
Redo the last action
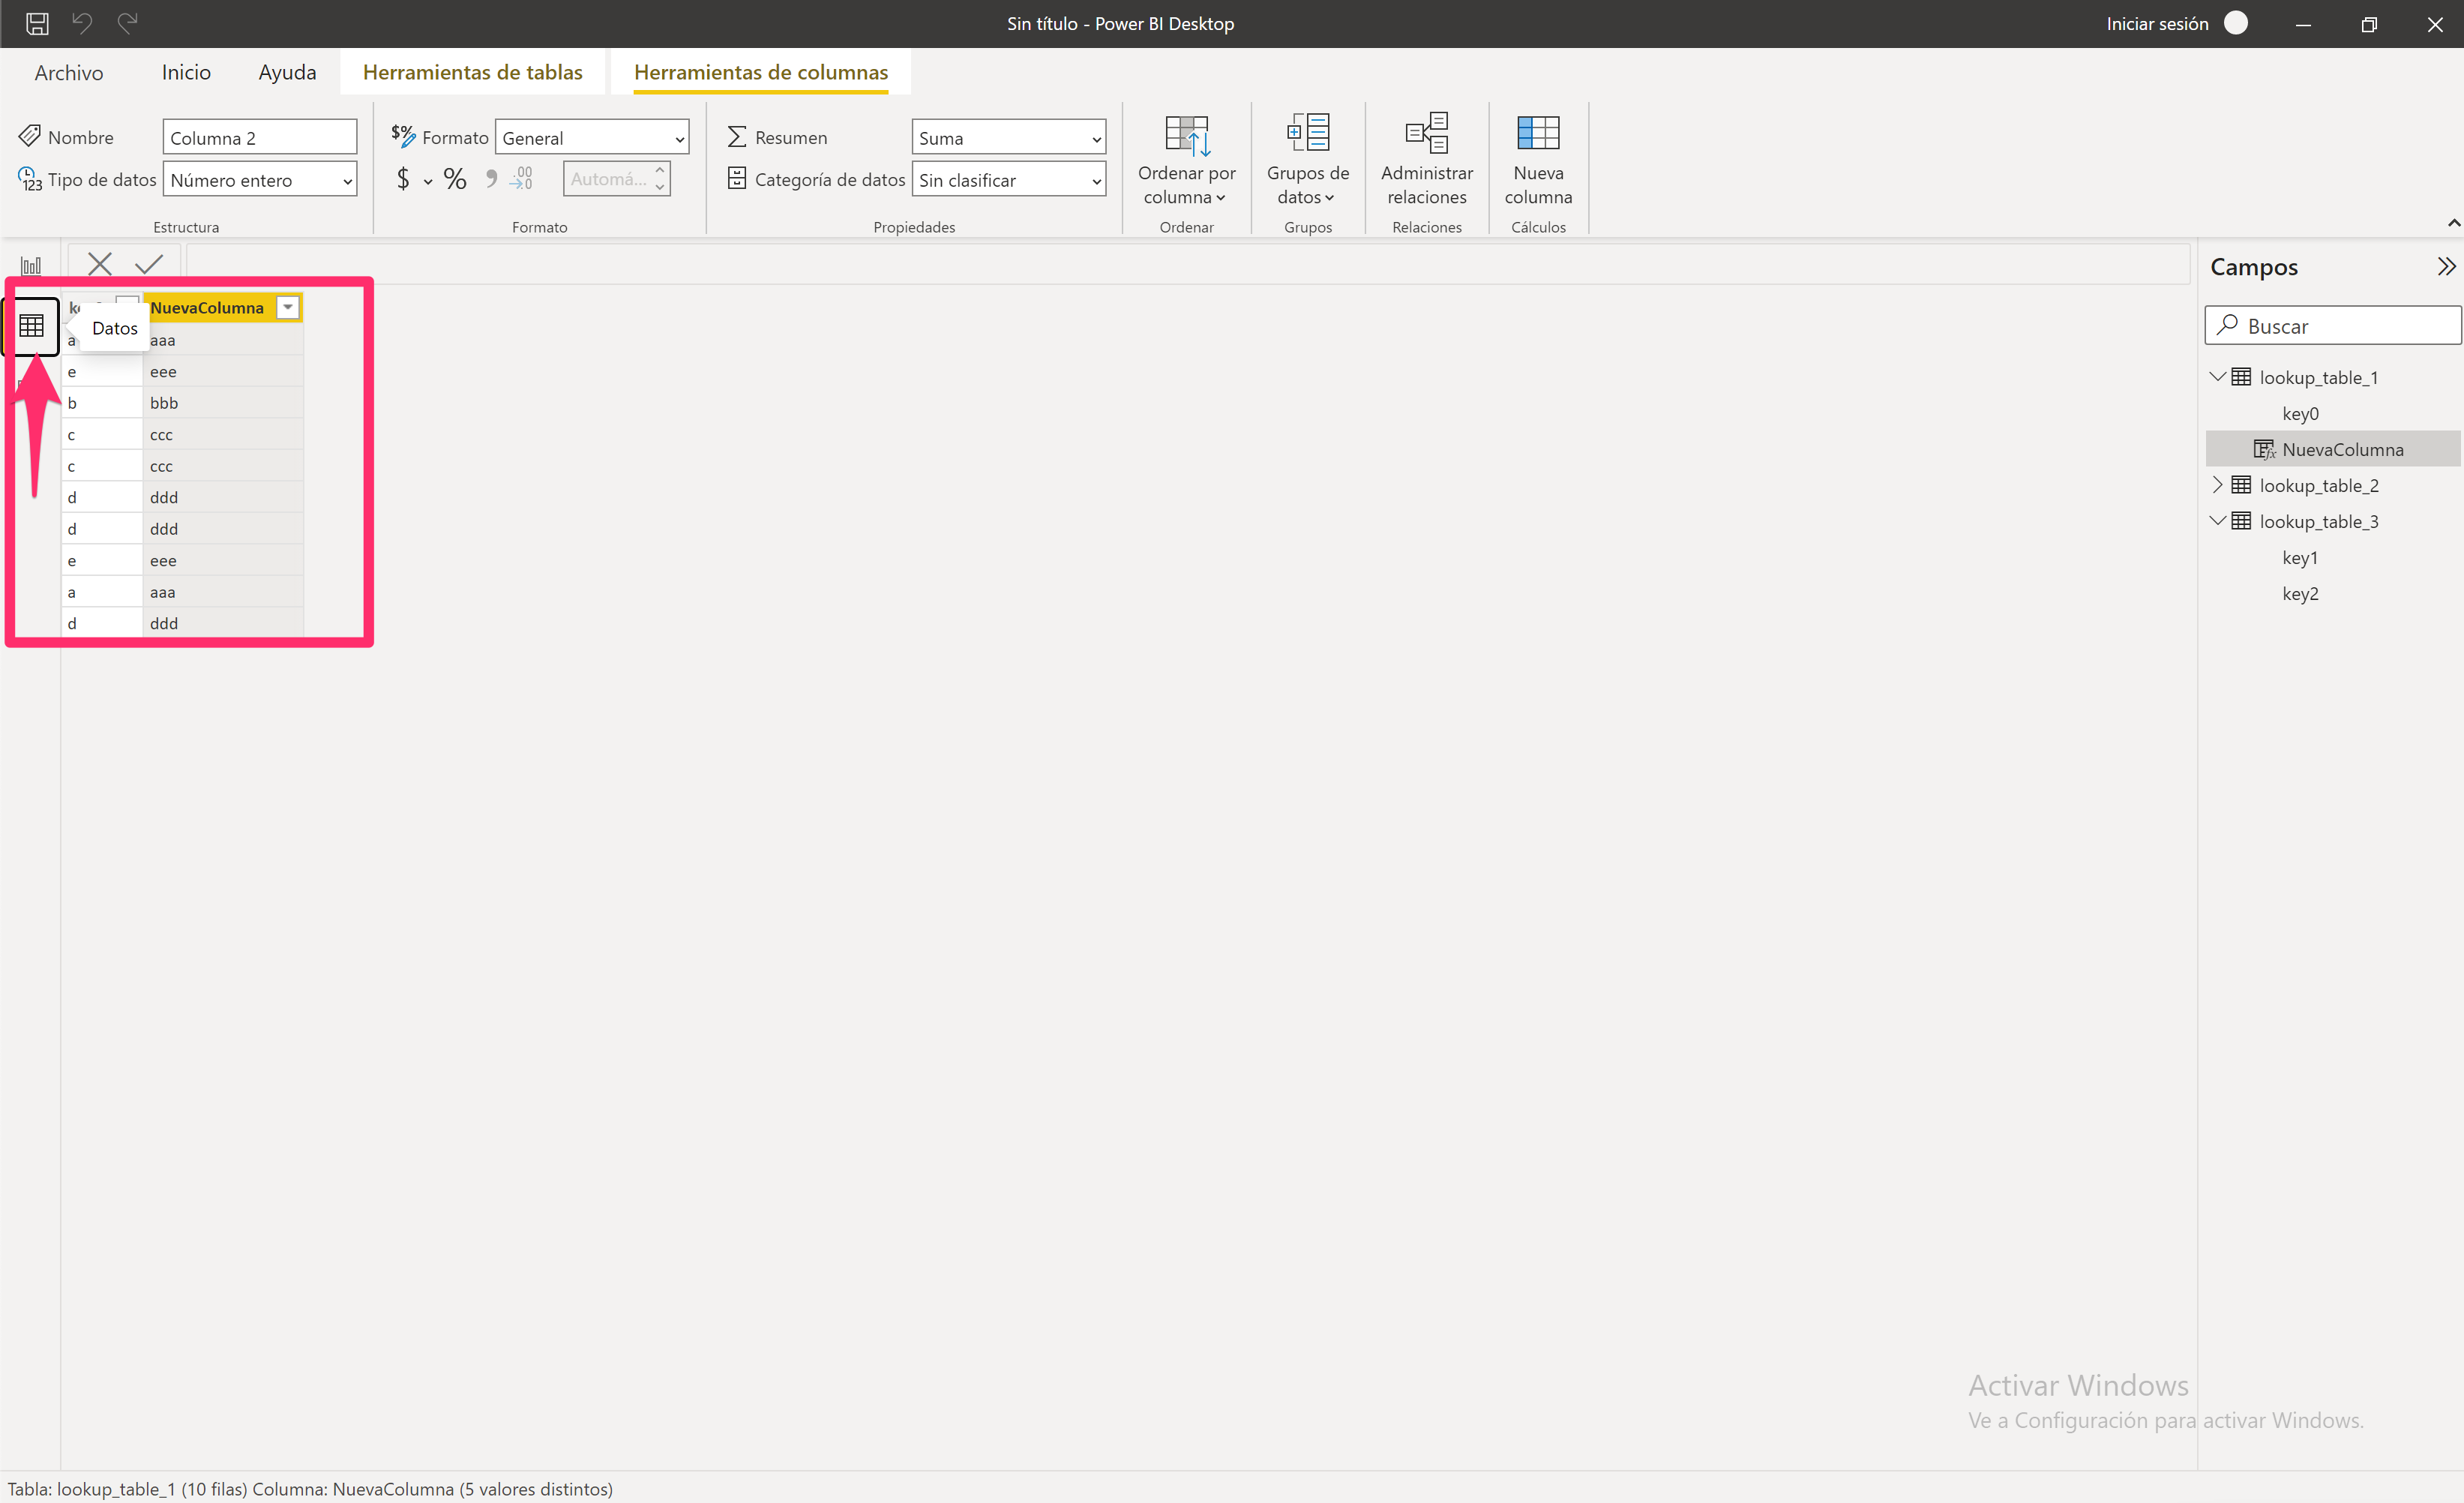click(127, 22)
